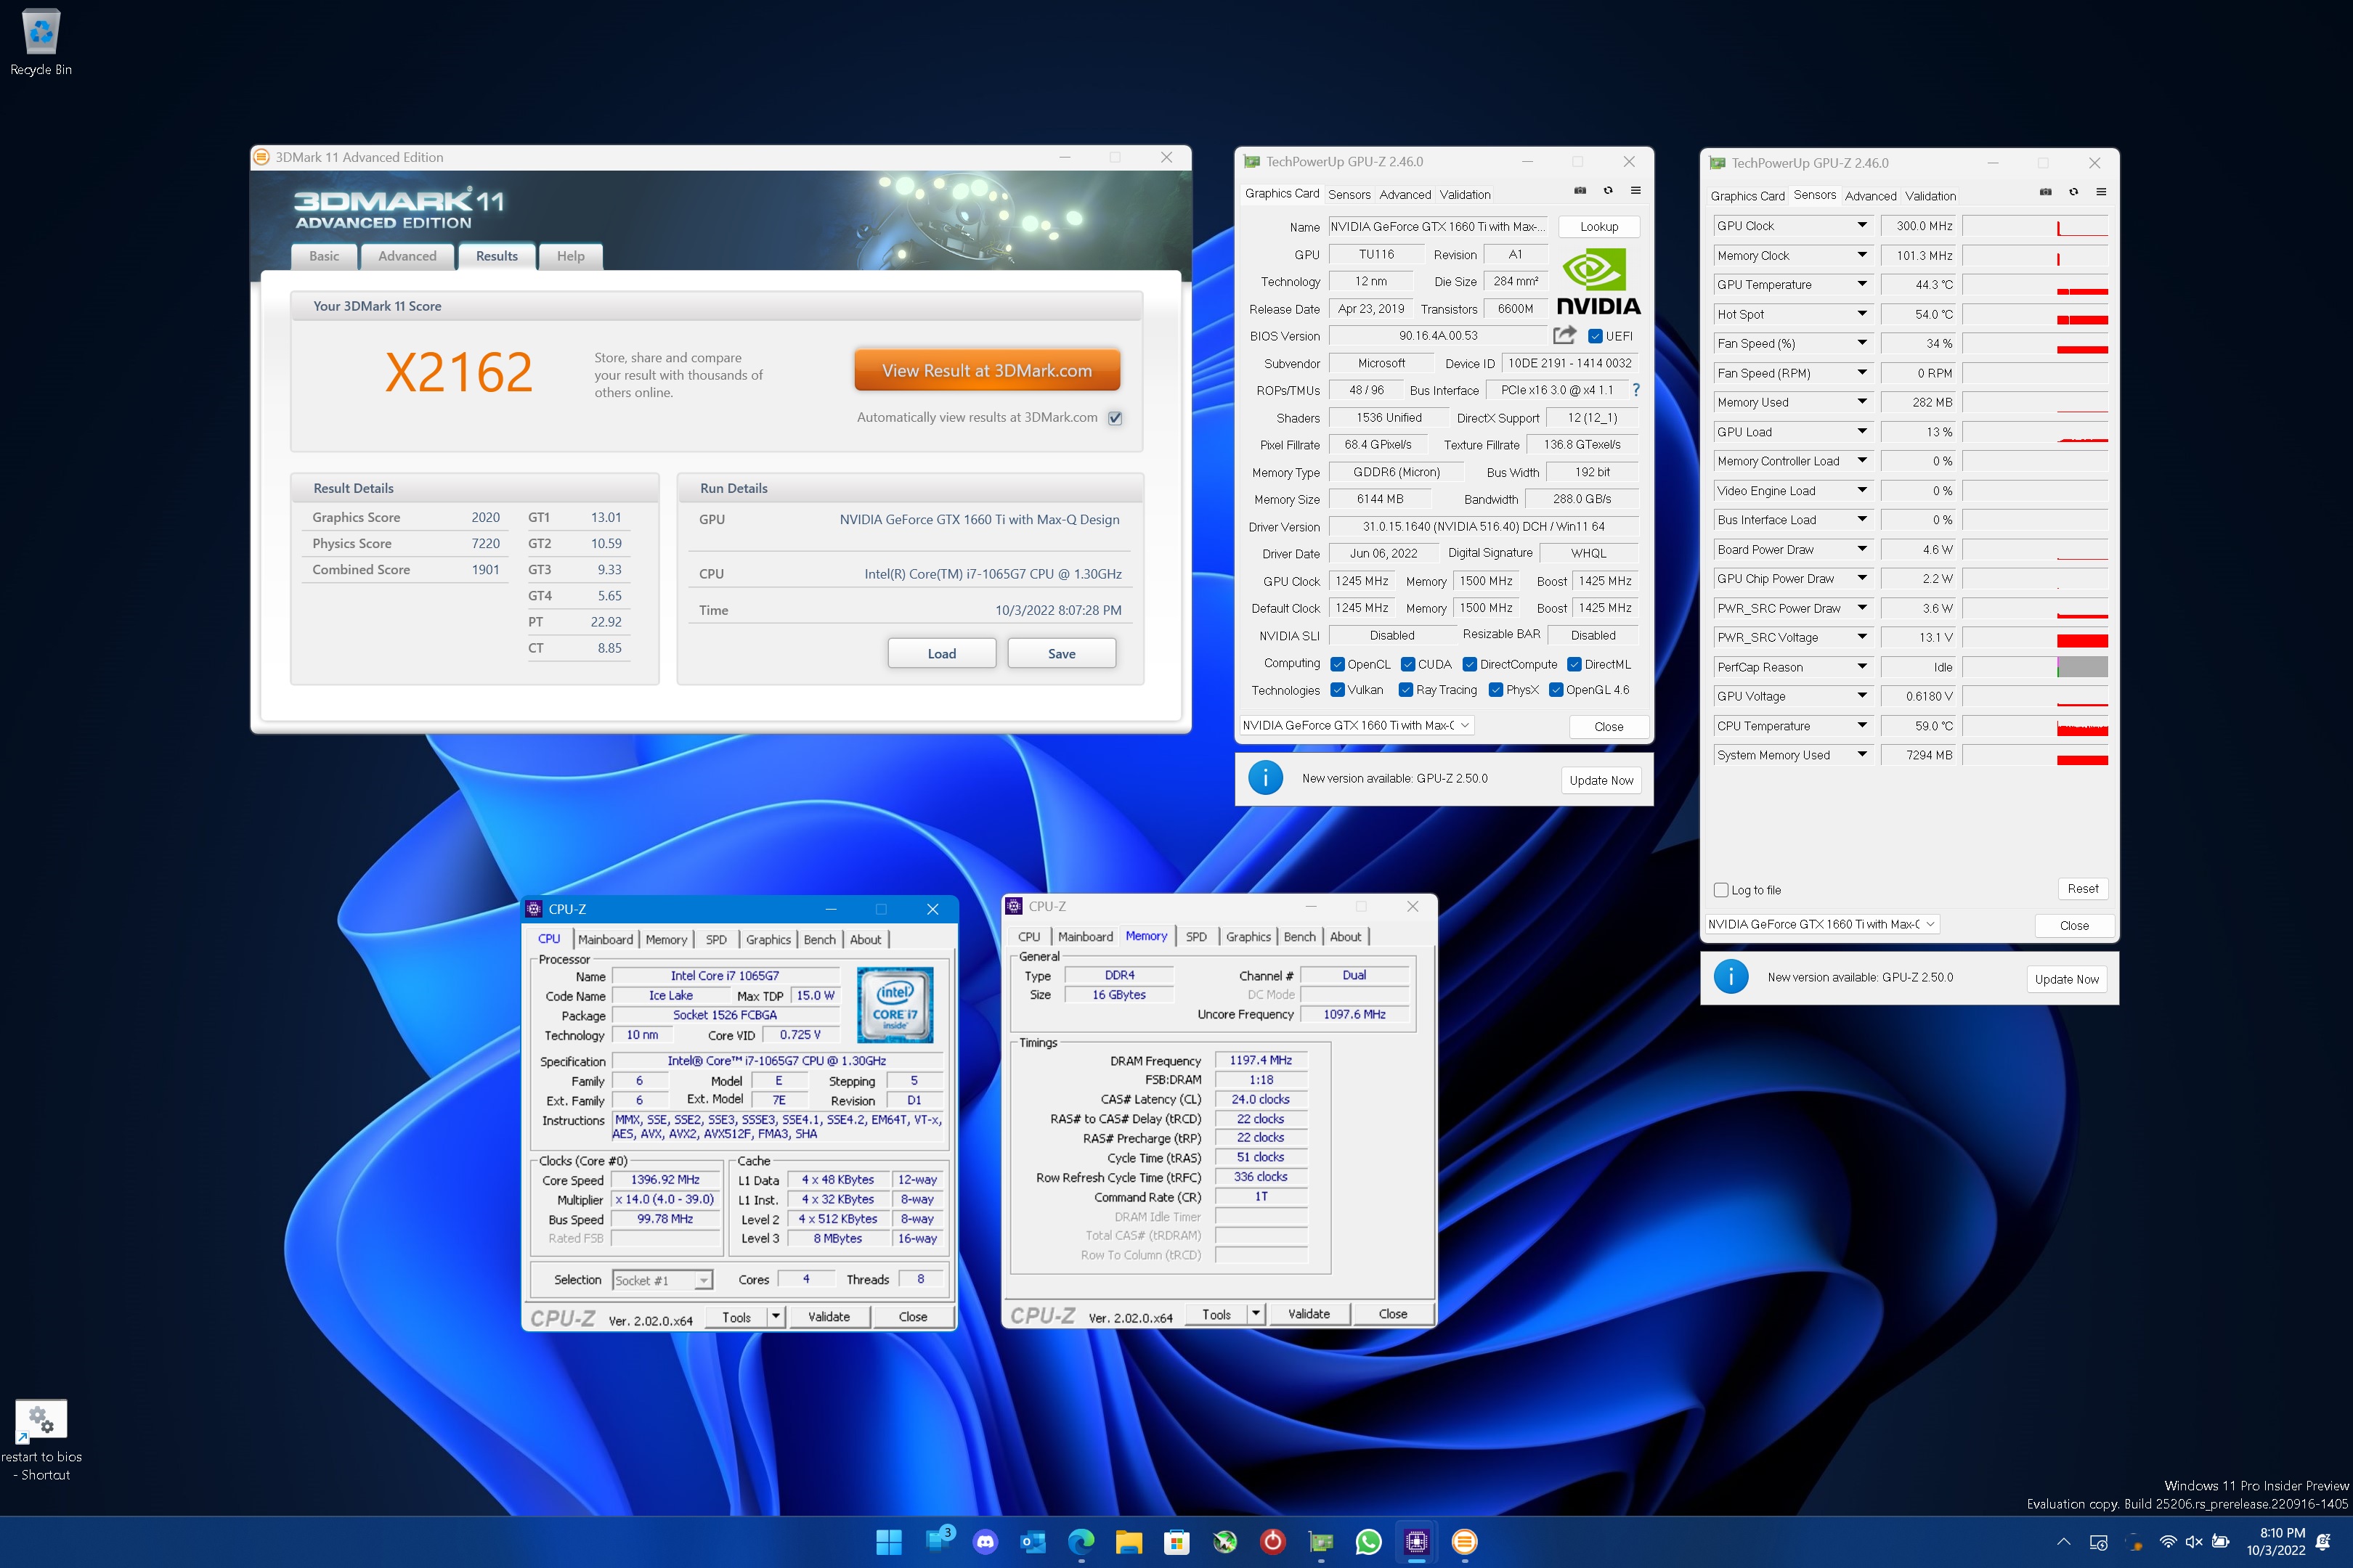Open Microsoft Store from the taskbar
This screenshot has width=2353, height=1568.
[x=1176, y=1542]
